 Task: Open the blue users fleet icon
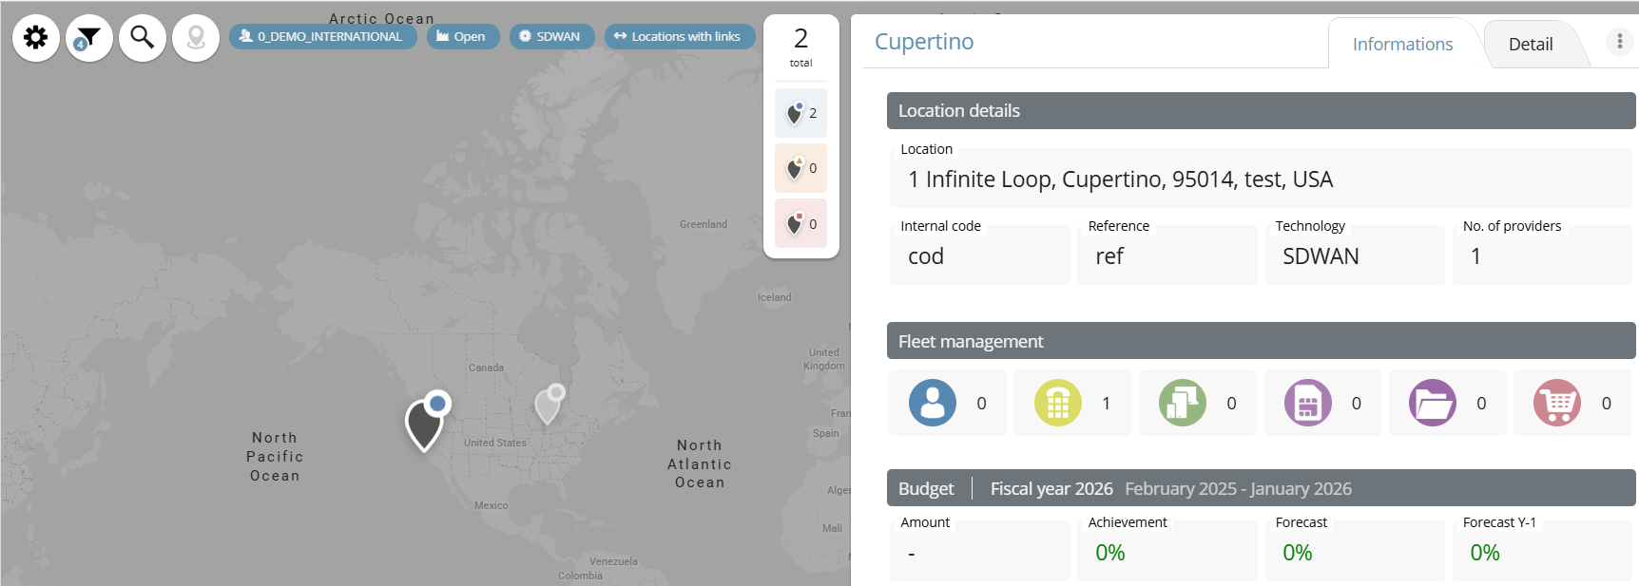(932, 403)
